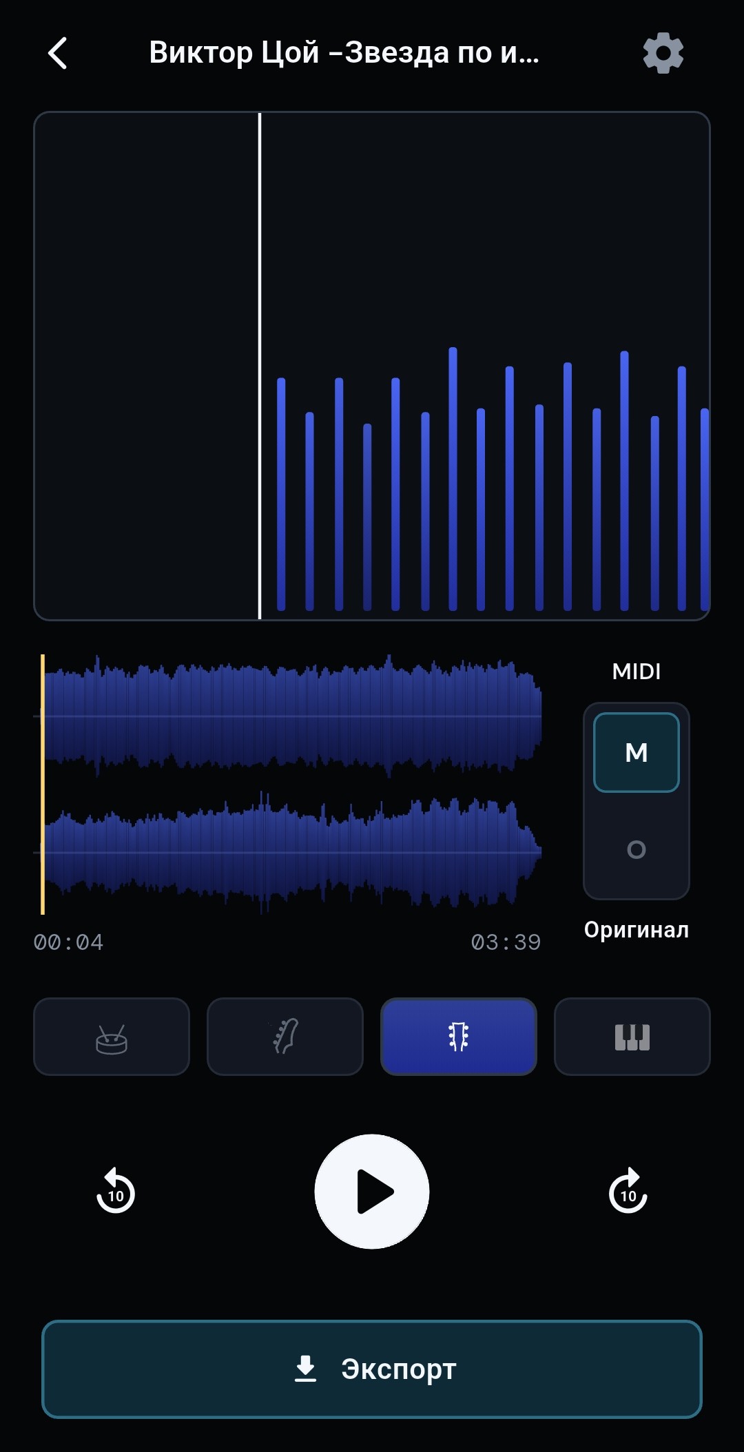Click the download icon in Экспорт button
Image resolution: width=744 pixels, height=1452 pixels.
click(305, 1369)
